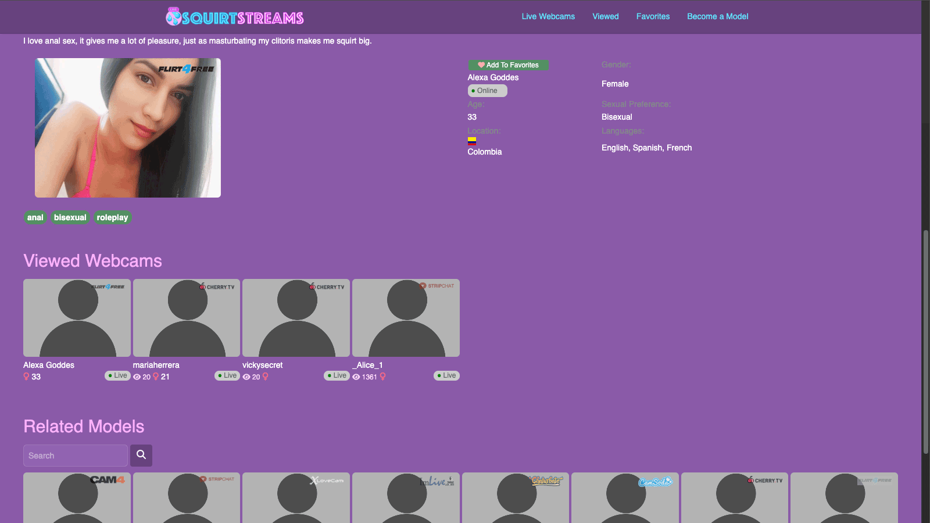Click the Viewed Webcams heading
This screenshot has height=523, width=930.
92,261
